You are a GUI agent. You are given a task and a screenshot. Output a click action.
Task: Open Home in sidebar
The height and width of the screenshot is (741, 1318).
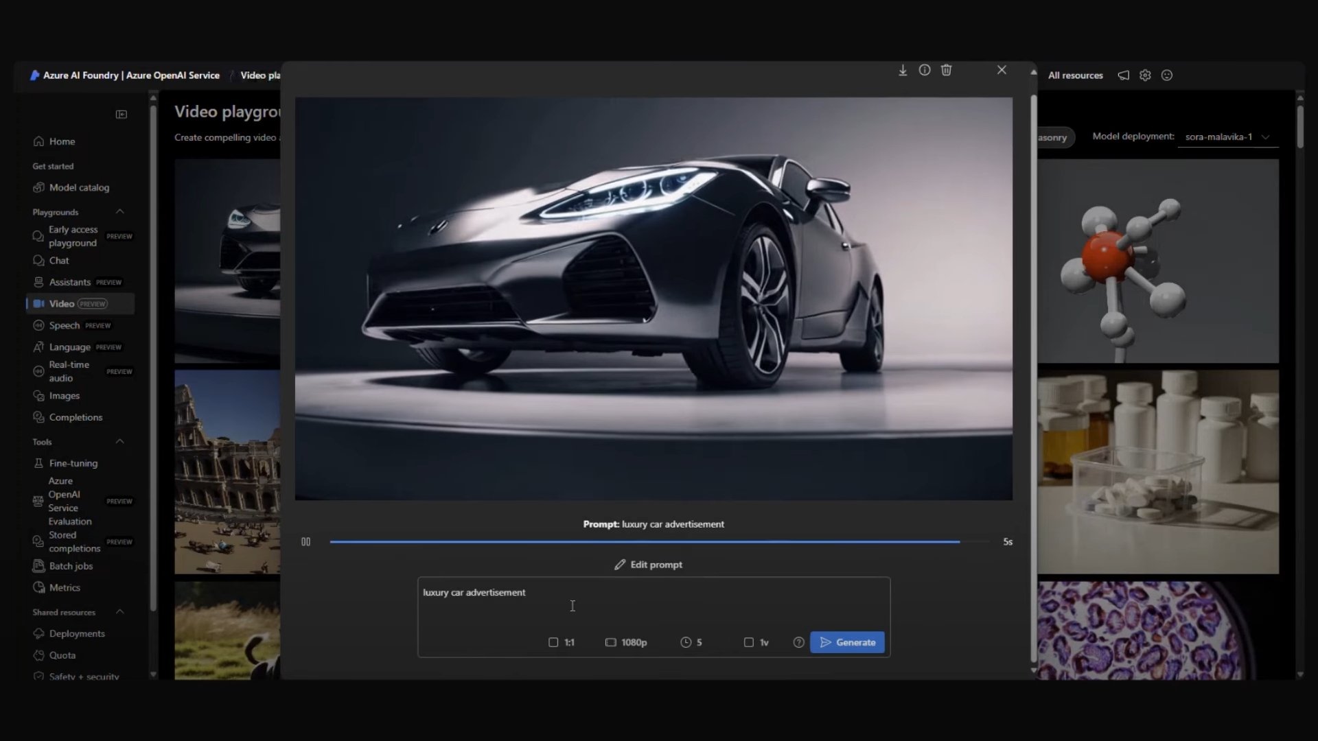(54, 141)
